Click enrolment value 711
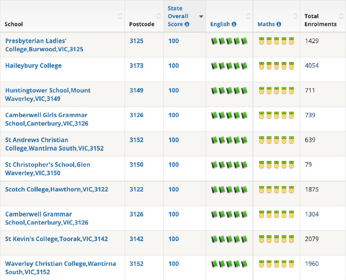This screenshot has width=346, height=280. point(310,91)
